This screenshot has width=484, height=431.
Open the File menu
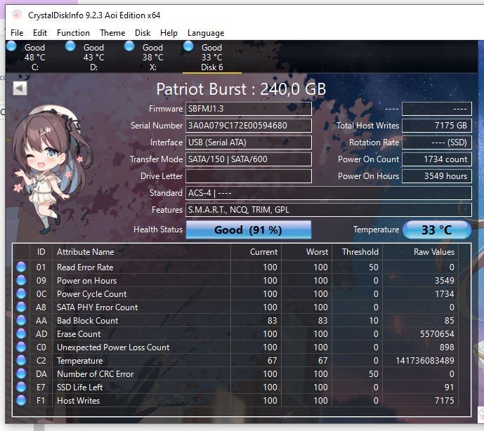pos(17,33)
